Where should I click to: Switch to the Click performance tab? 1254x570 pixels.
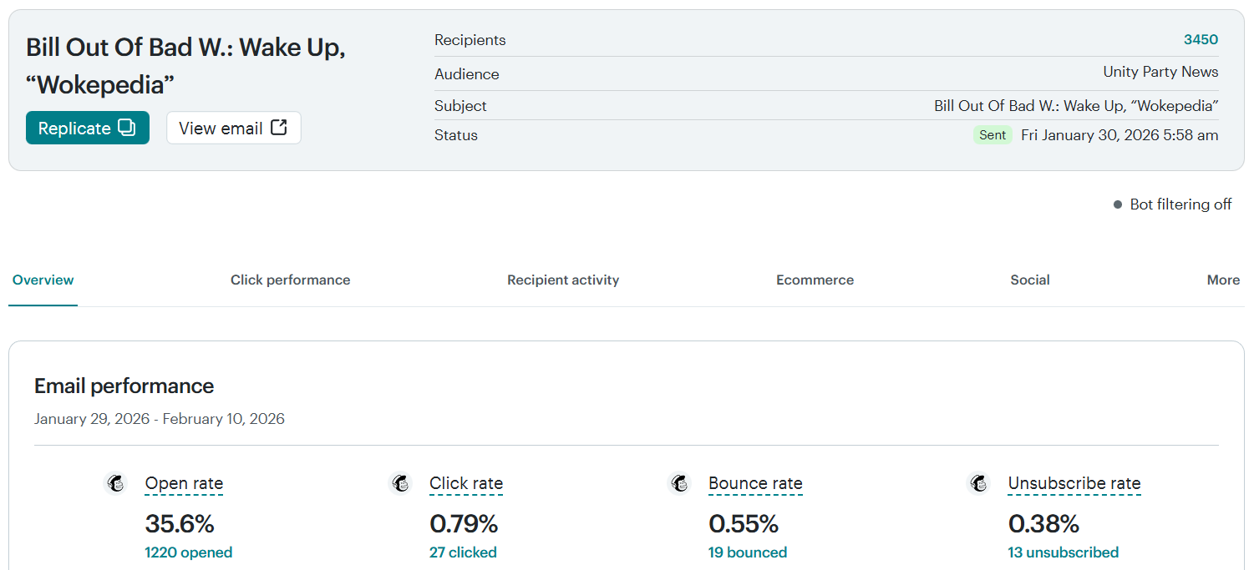(x=290, y=280)
